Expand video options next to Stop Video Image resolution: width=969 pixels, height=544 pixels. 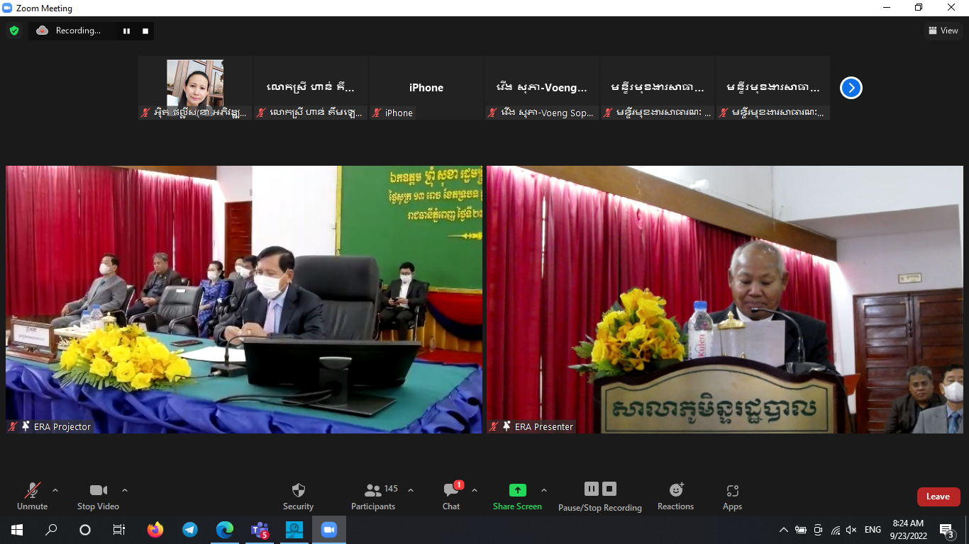125,490
